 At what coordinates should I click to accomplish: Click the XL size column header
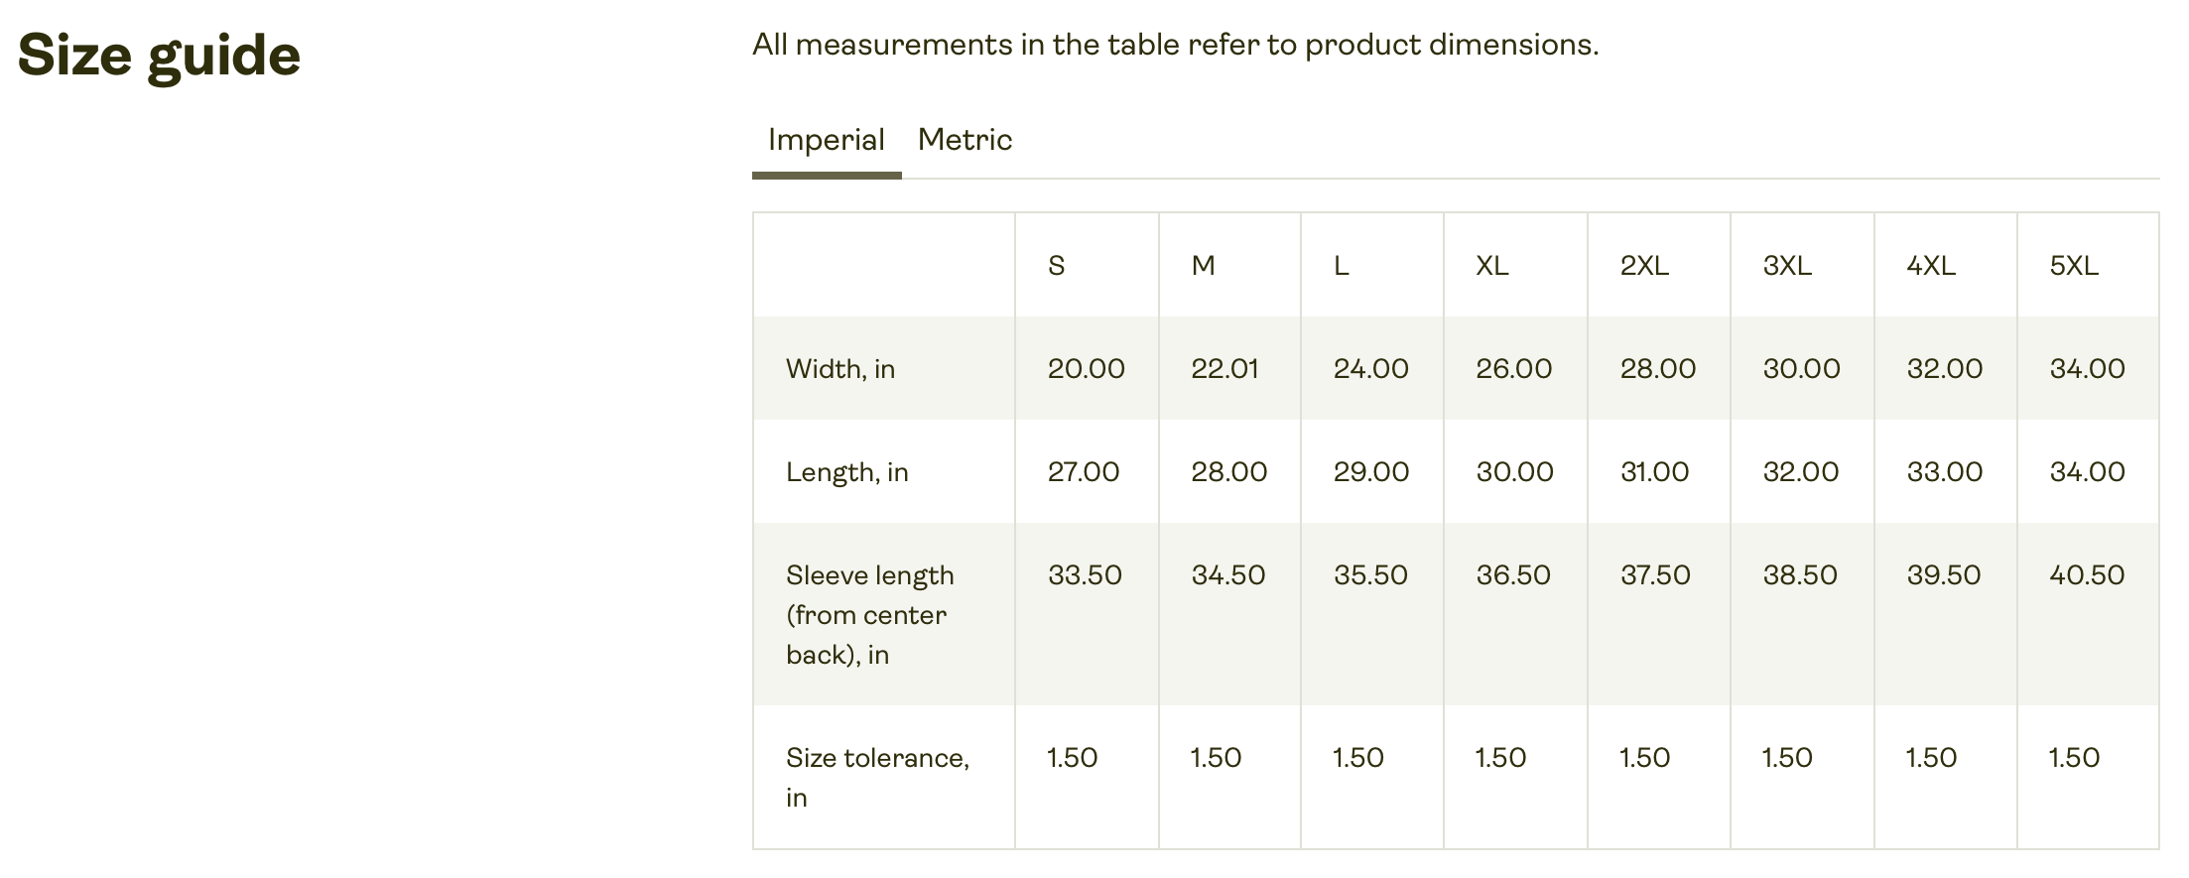click(1491, 266)
